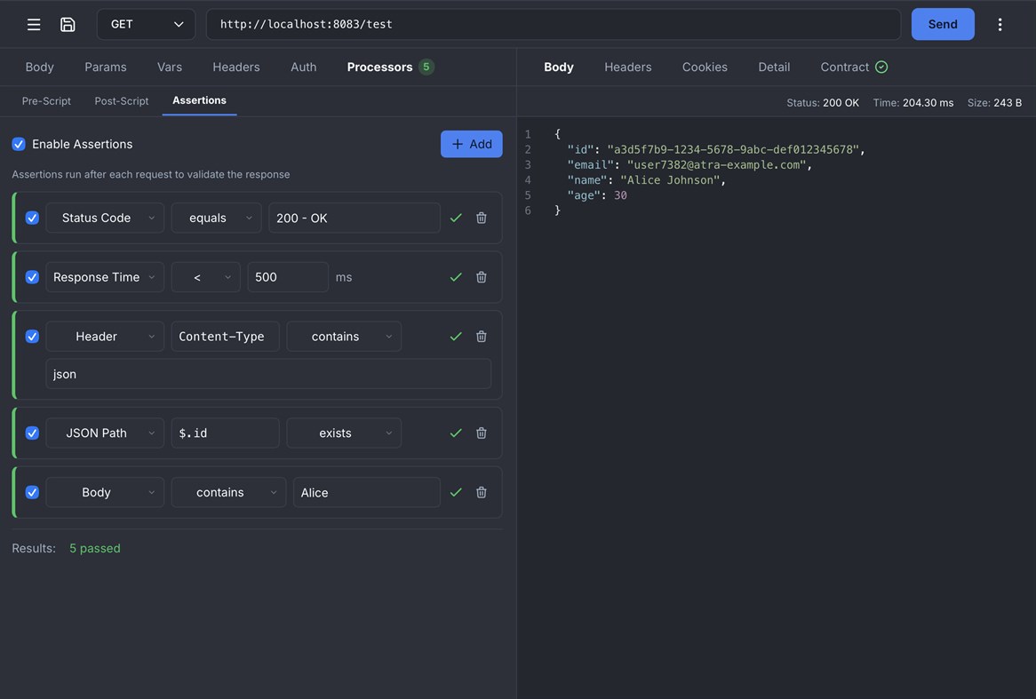Delete the Header Content-Type assertion
The height and width of the screenshot is (699, 1036).
(x=481, y=337)
